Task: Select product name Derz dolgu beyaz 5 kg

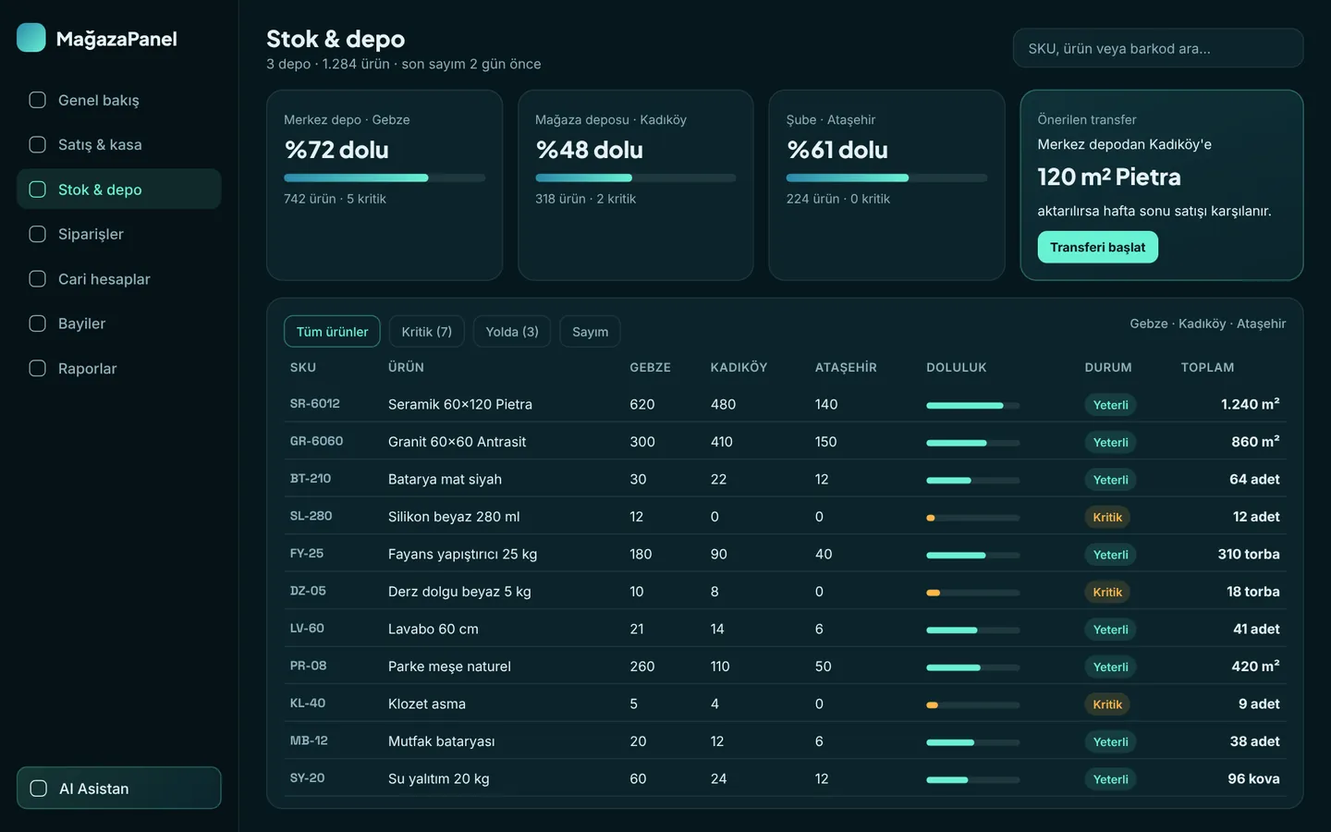Action: [x=459, y=592]
